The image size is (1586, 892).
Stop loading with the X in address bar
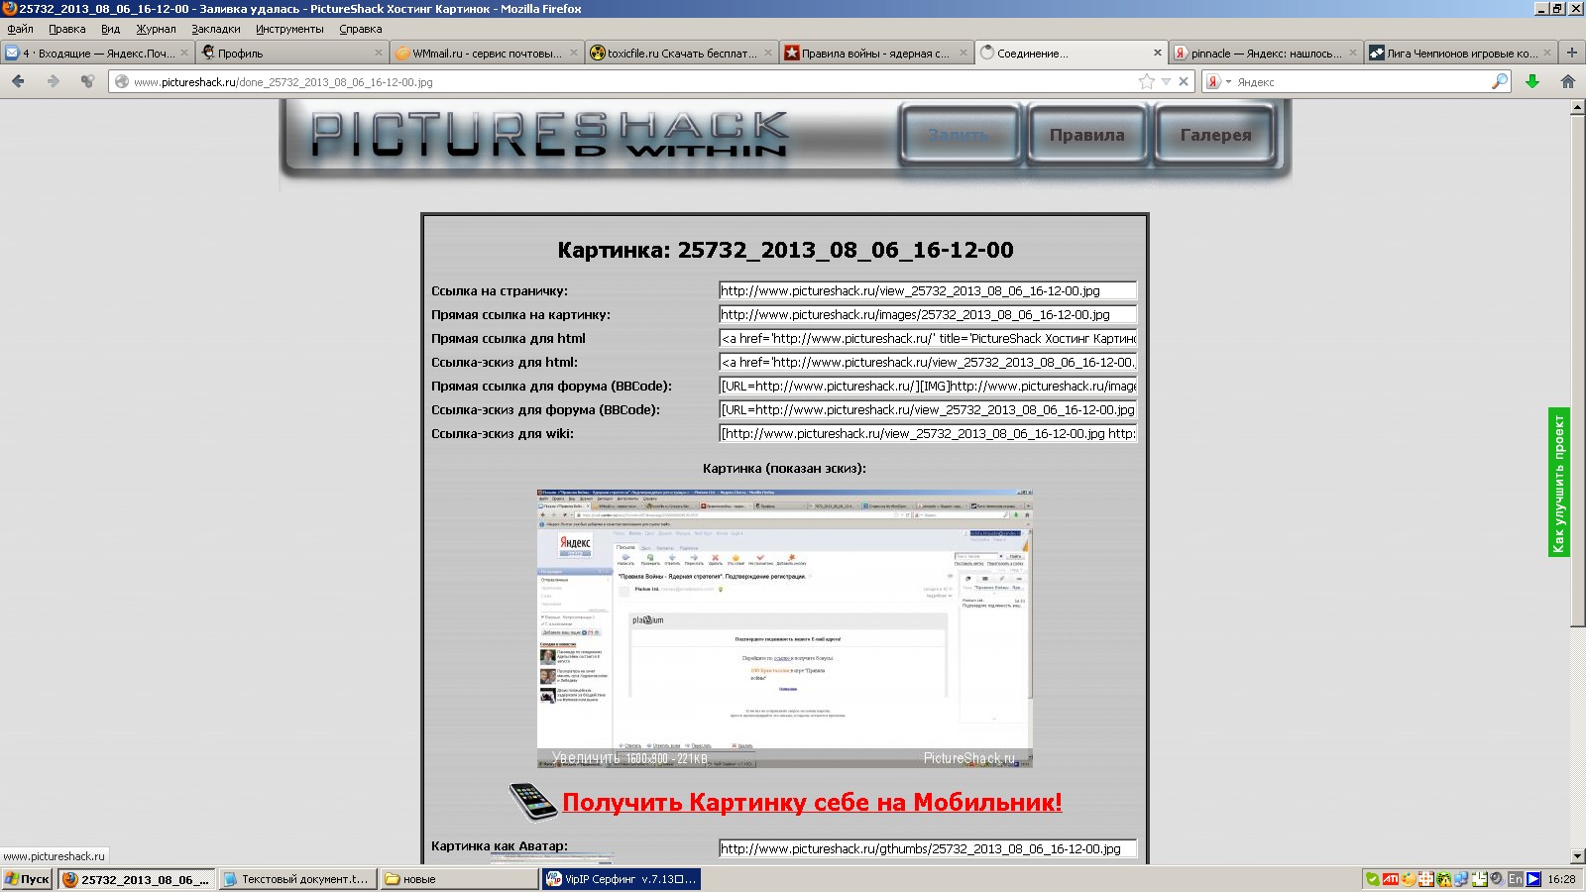click(1184, 81)
